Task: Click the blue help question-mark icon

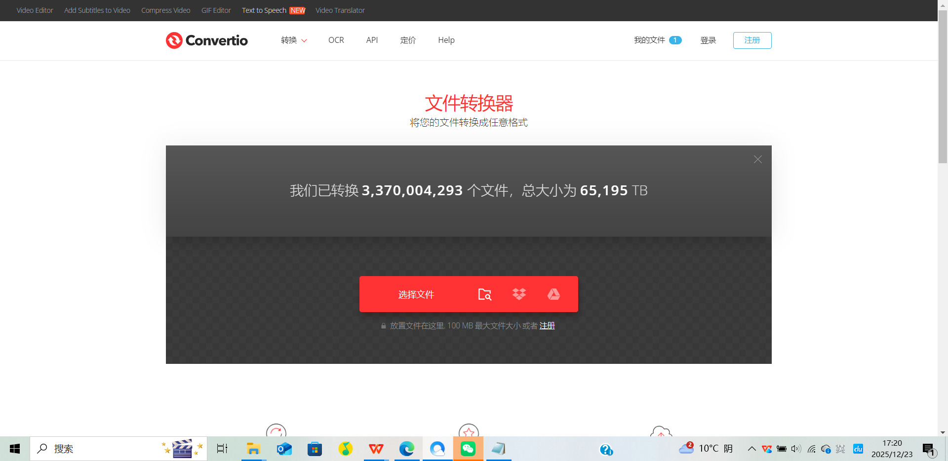Action: click(606, 449)
